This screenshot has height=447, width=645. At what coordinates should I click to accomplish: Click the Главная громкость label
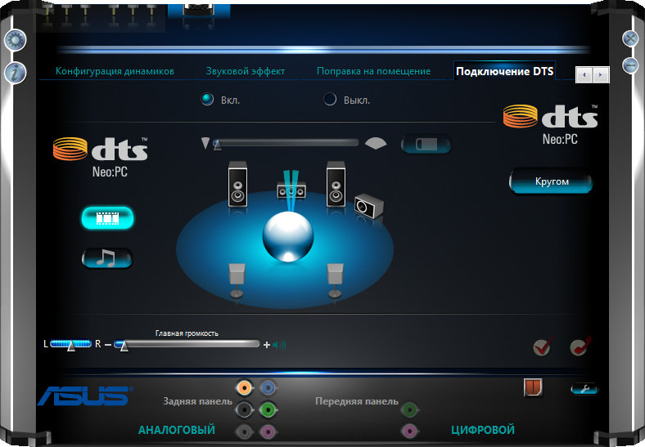pos(187,333)
